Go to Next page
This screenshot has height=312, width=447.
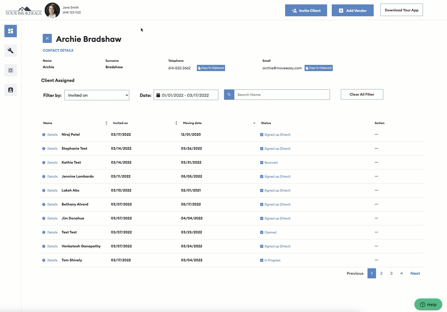tap(415, 273)
